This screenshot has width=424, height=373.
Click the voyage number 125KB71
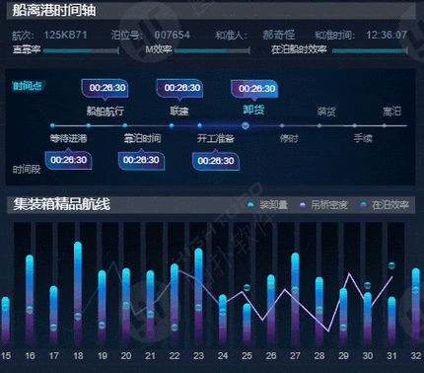(x=65, y=35)
